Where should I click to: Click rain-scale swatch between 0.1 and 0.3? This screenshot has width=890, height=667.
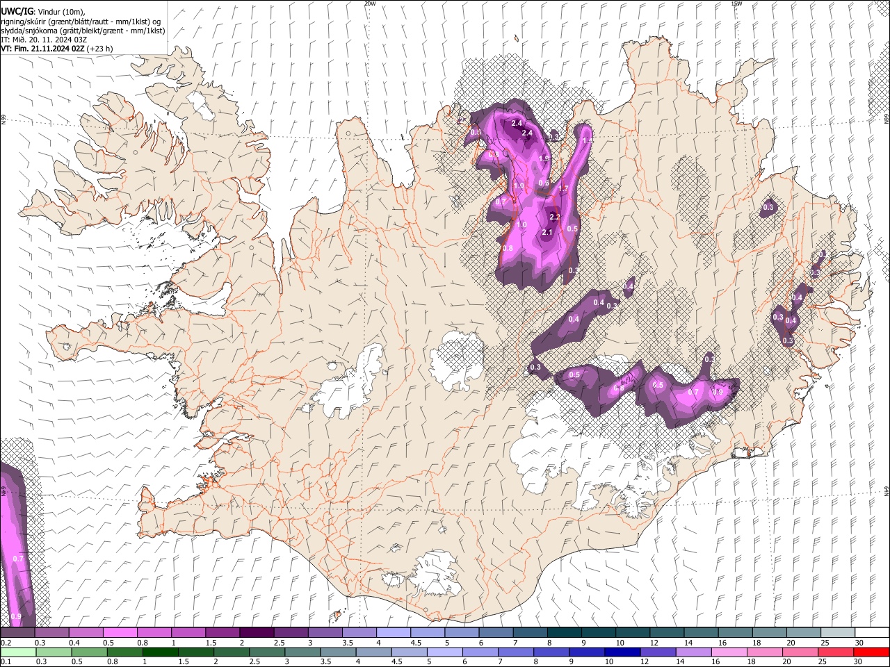pyautogui.click(x=17, y=652)
